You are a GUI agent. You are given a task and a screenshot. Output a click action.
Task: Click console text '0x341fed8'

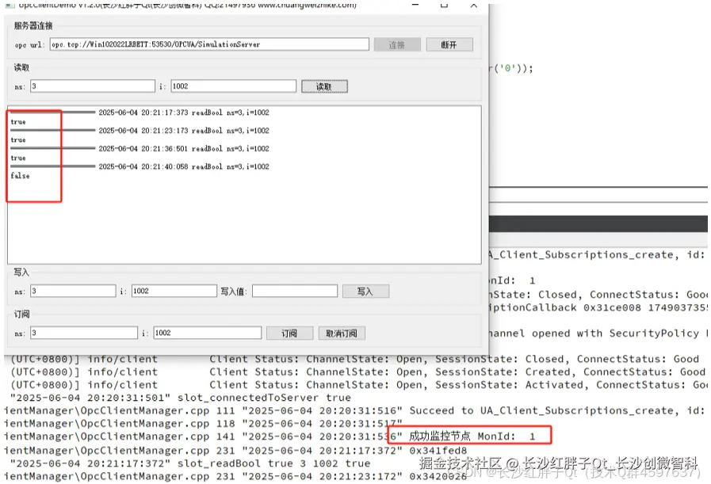click(438, 451)
